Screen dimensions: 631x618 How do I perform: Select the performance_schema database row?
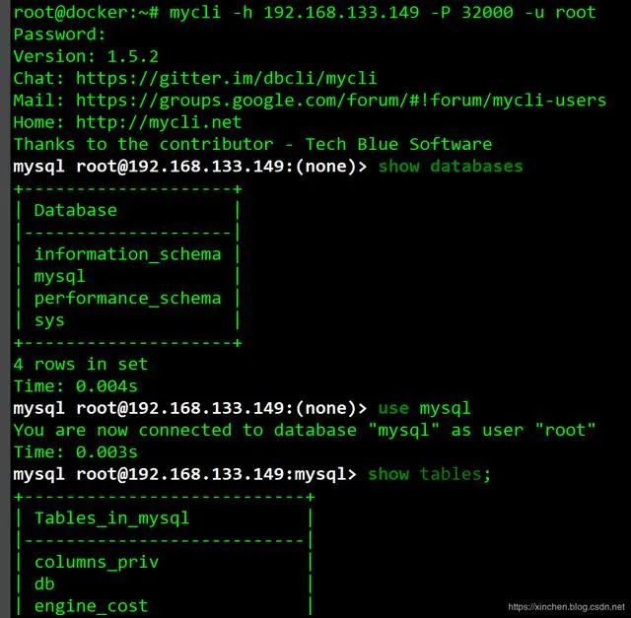pos(127,299)
